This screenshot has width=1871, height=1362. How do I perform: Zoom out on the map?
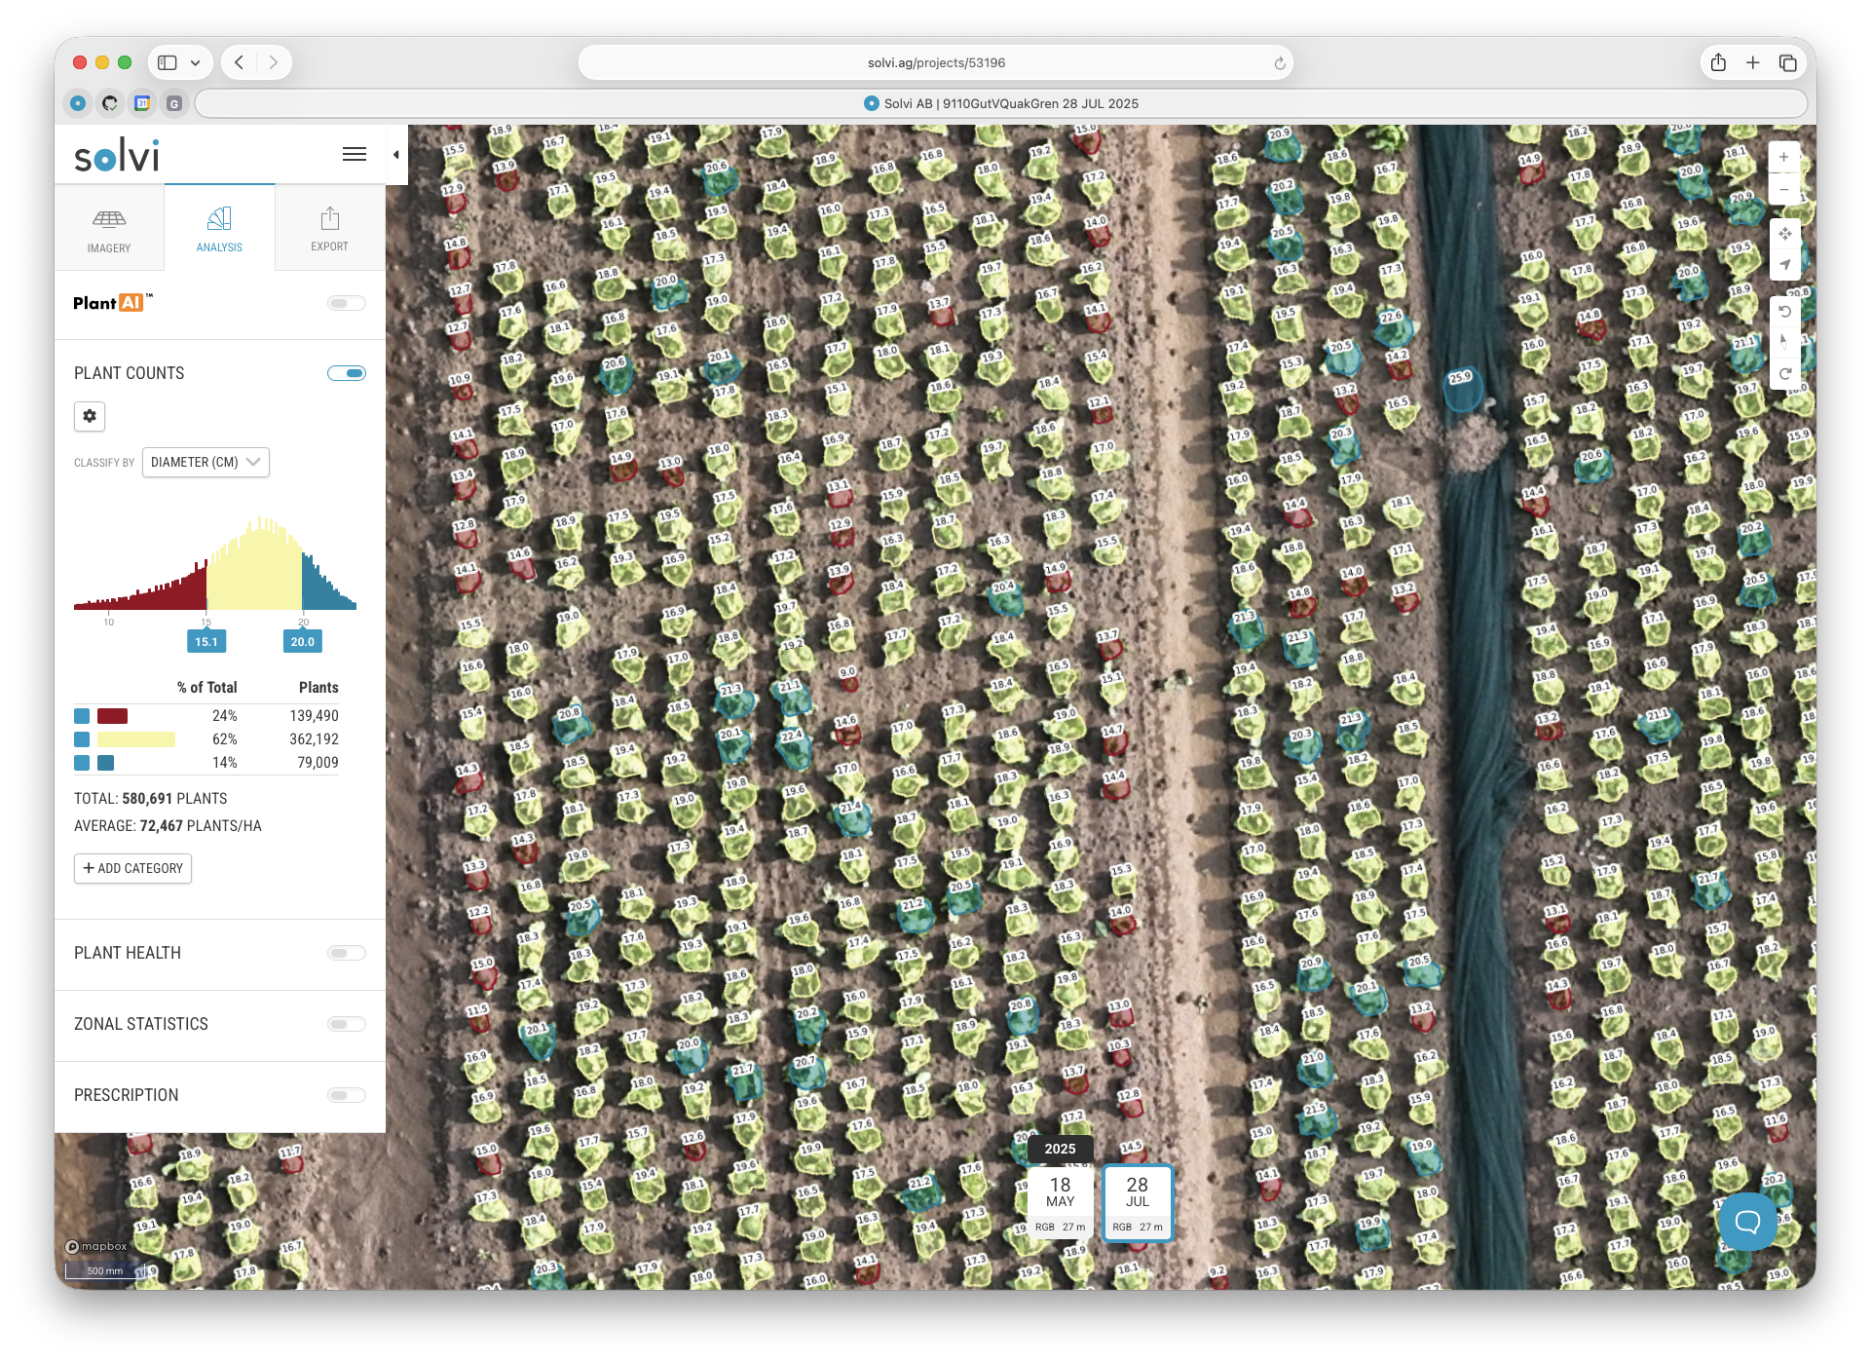1783,189
